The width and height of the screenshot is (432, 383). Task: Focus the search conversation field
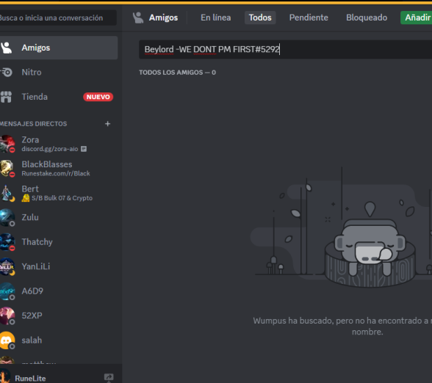(x=58, y=18)
